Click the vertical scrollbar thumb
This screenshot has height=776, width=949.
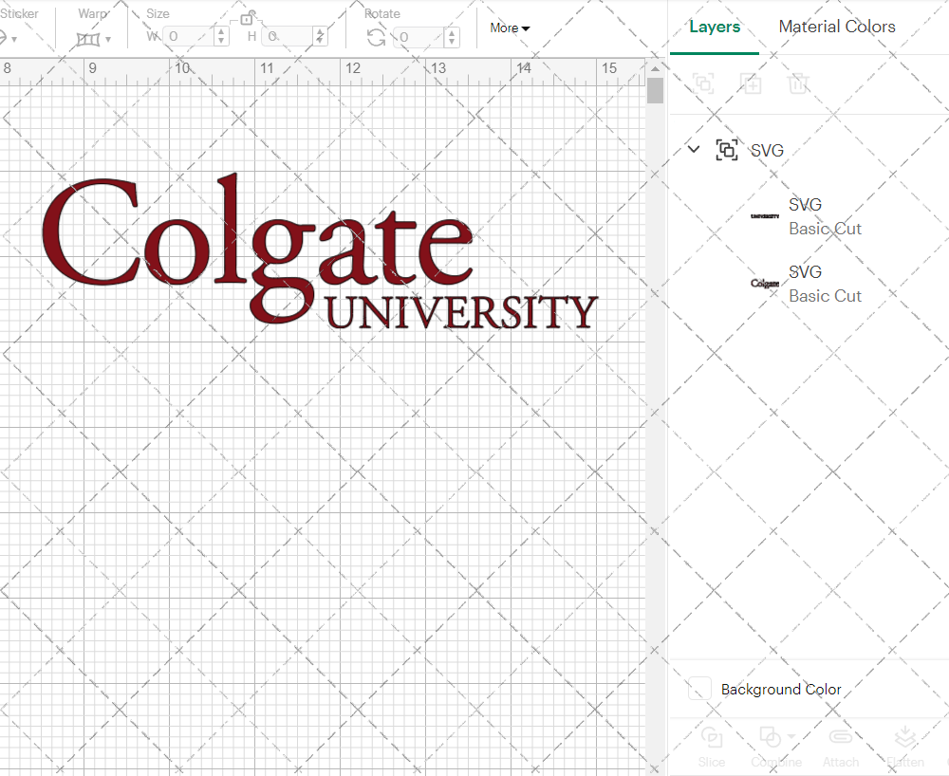655,91
